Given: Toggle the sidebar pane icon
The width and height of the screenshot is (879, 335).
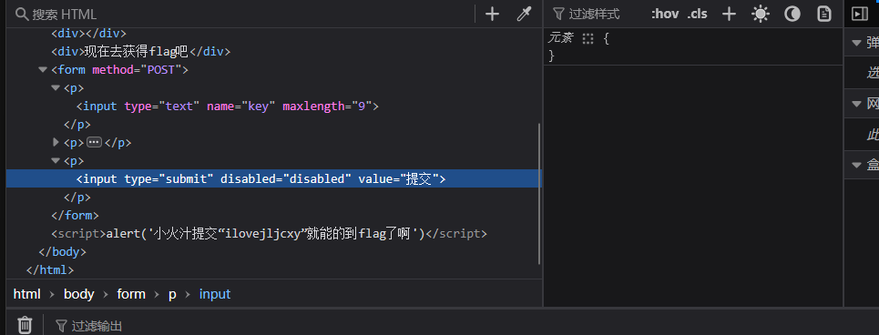Looking at the screenshot, I should [859, 14].
